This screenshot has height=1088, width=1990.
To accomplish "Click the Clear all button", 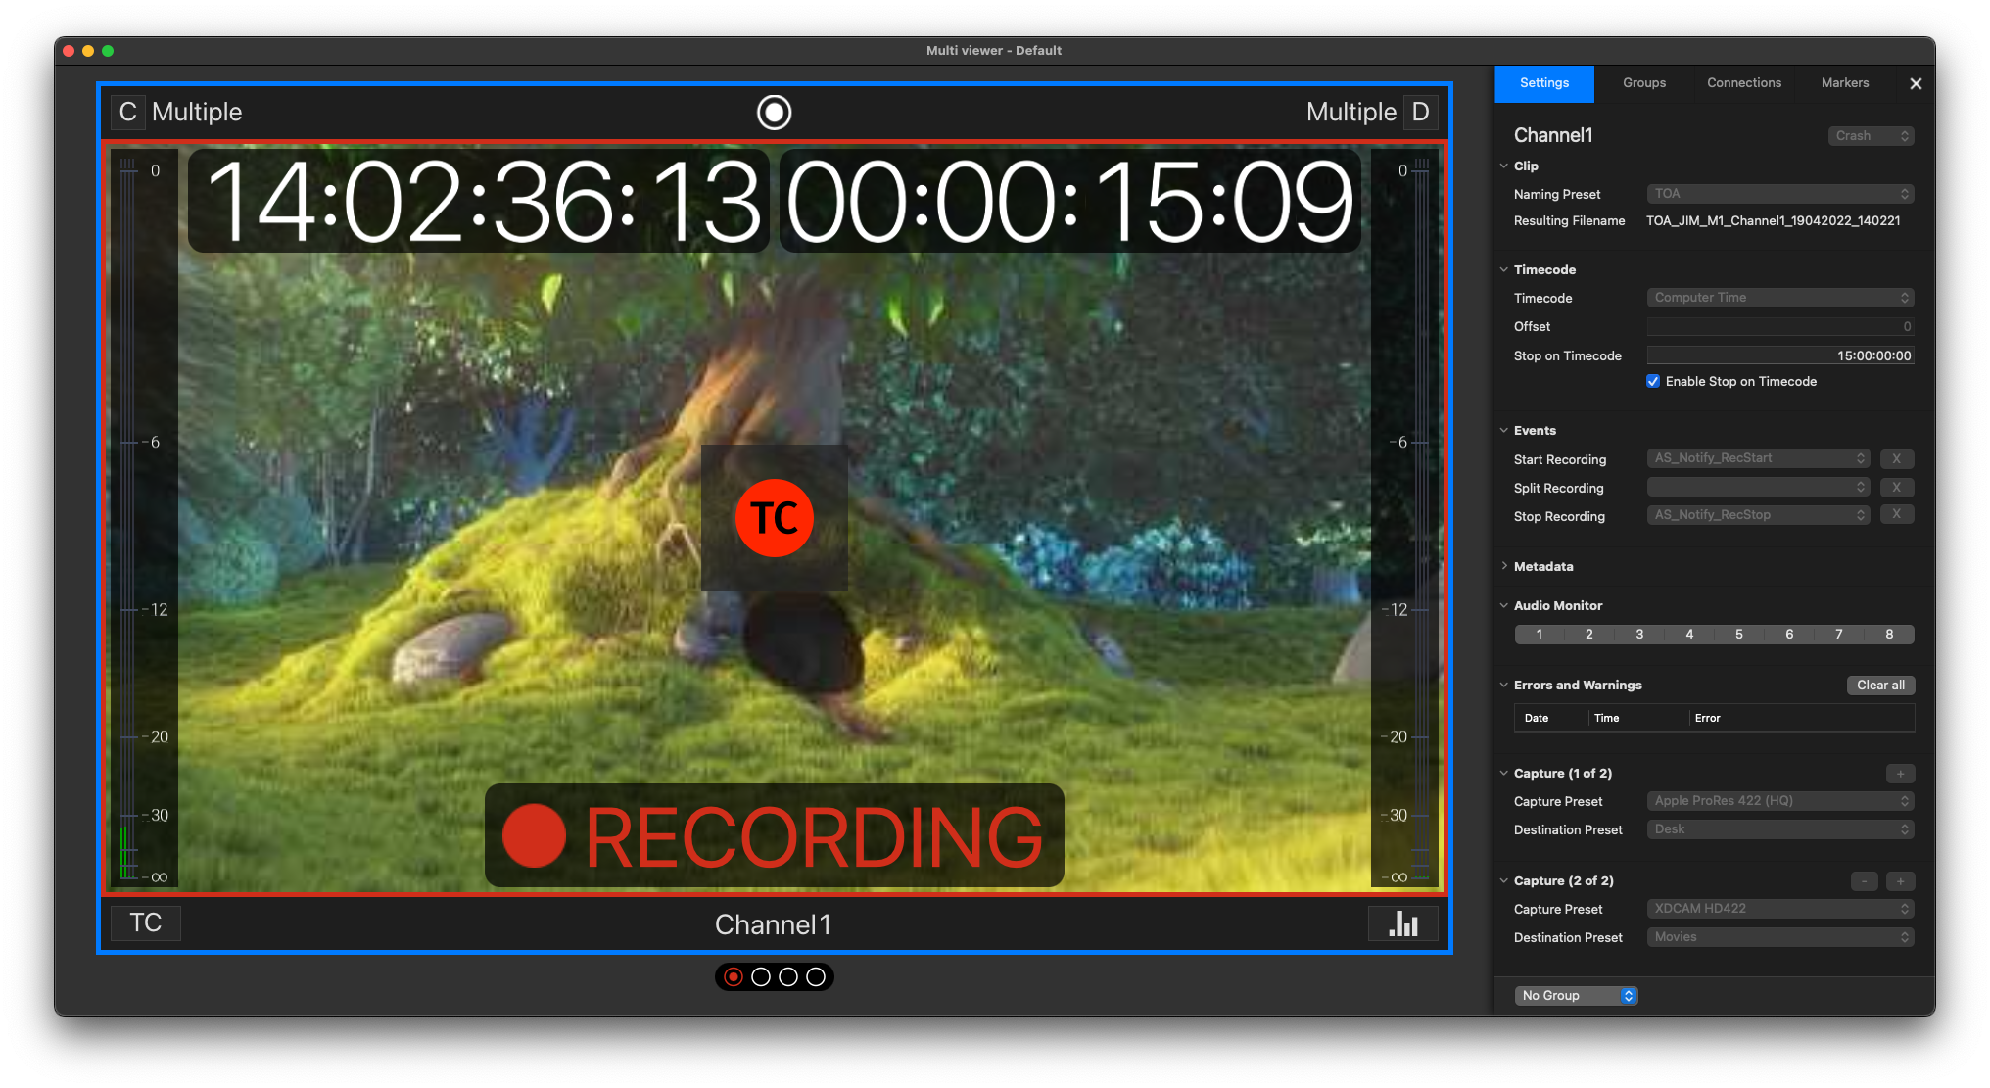I will (1880, 686).
